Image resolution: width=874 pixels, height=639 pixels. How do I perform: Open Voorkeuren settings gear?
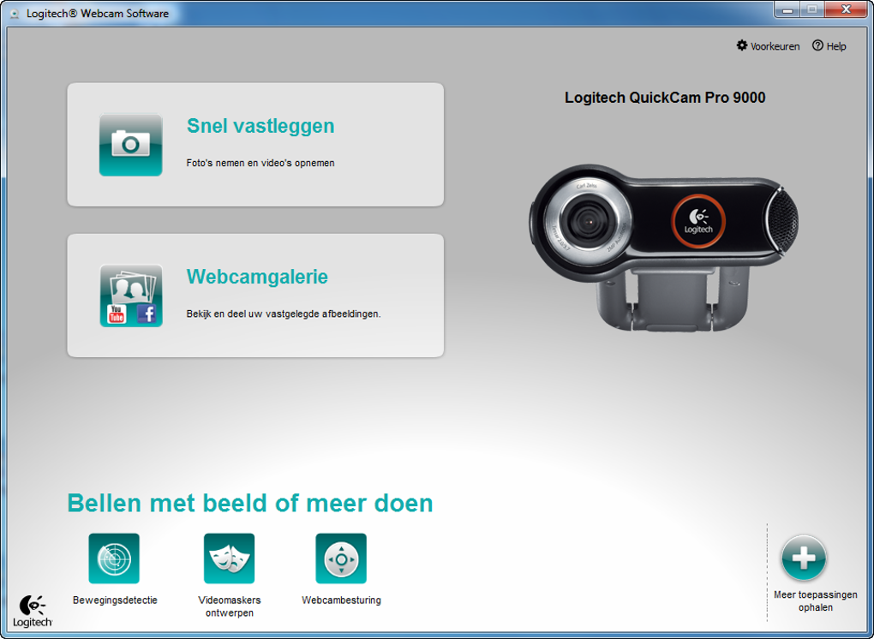768,46
